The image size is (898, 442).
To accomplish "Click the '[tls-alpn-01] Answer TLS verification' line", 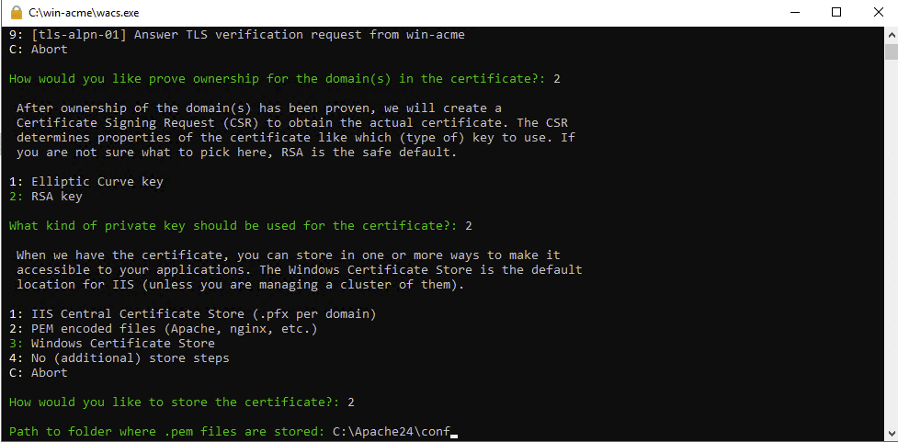I will pyautogui.click(x=237, y=34).
